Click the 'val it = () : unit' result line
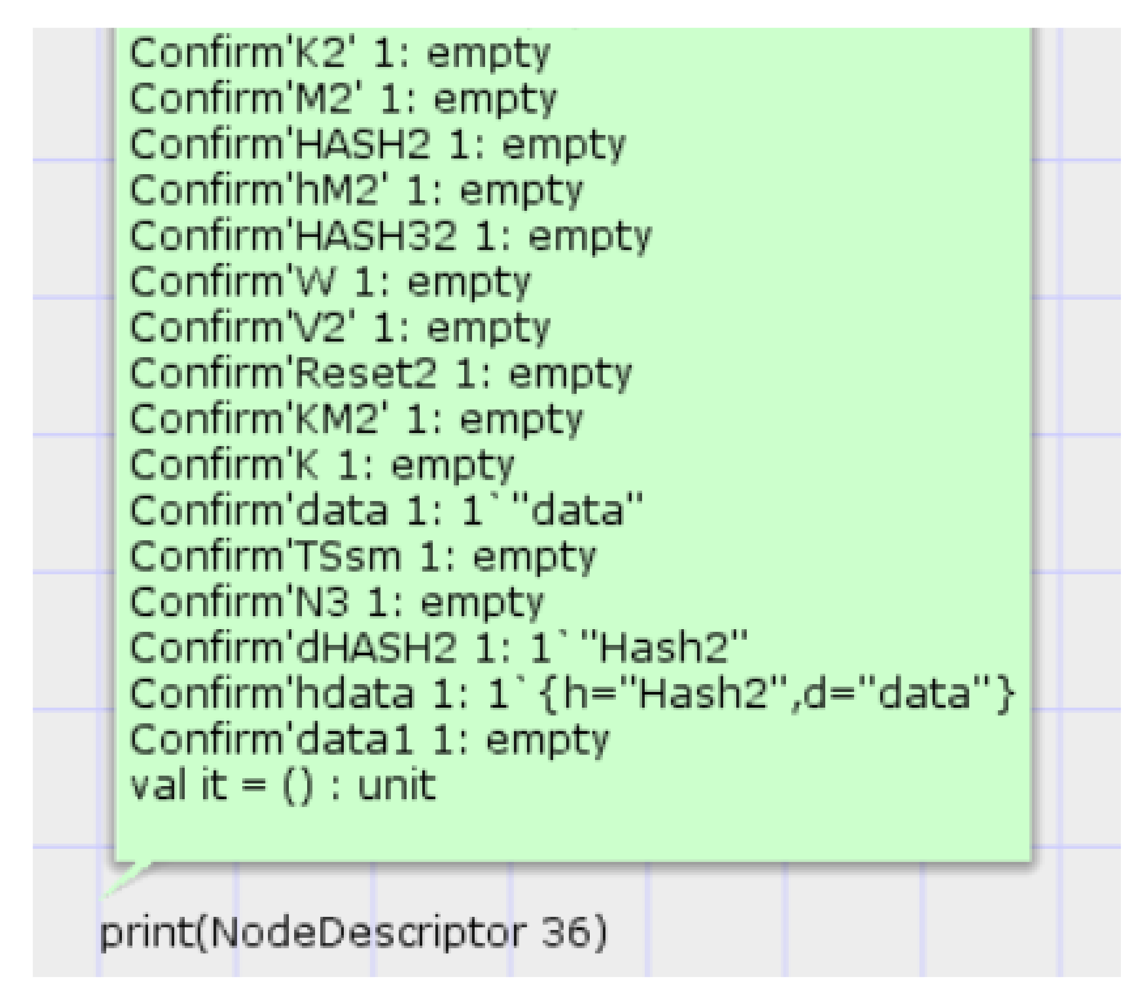The height and width of the screenshot is (1000, 1145). (x=283, y=786)
